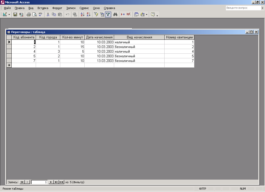Open the Вид menu
This screenshot has height=192, width=265.
[x=31, y=8]
